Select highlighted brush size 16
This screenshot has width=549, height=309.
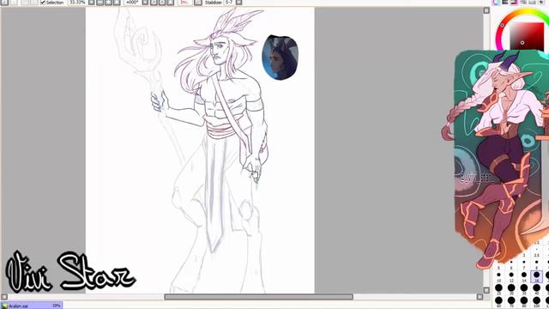[536, 276]
